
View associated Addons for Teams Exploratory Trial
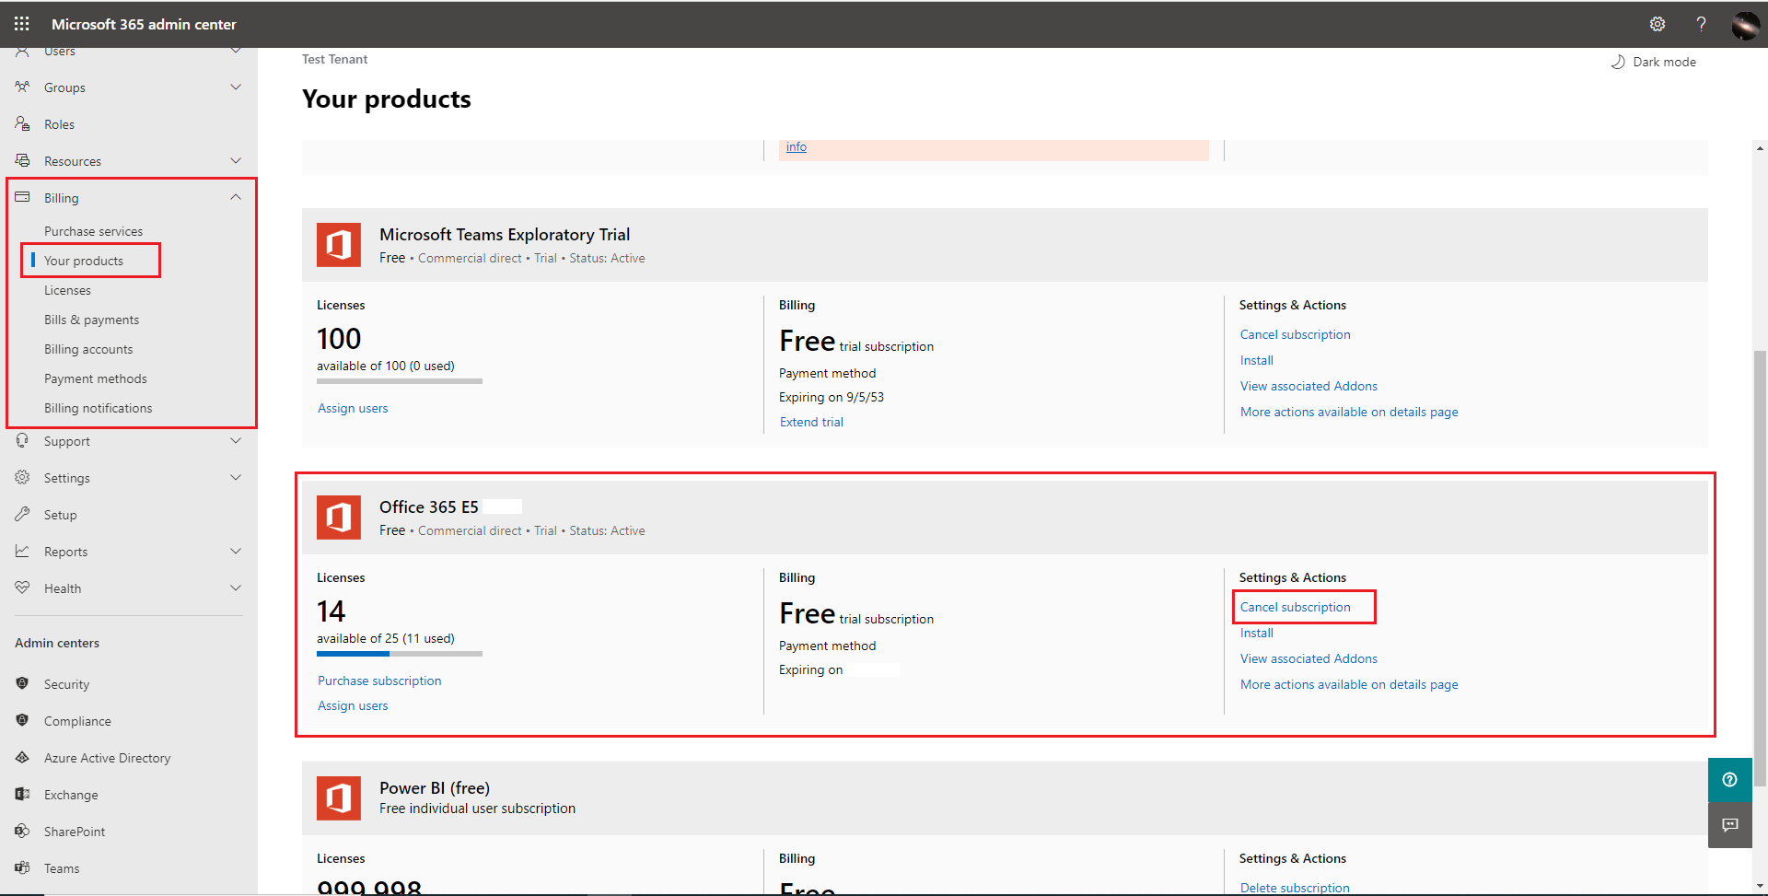pyautogui.click(x=1309, y=386)
